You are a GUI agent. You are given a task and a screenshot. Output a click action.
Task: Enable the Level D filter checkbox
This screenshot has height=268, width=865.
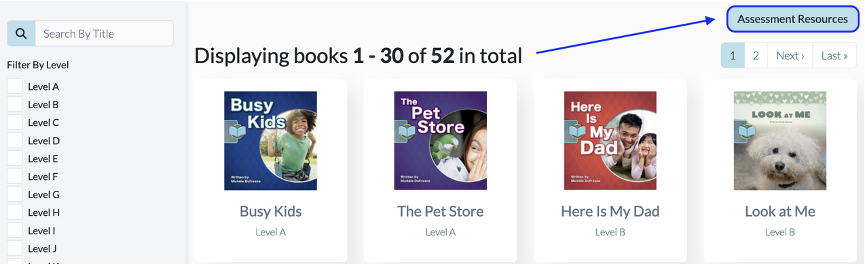coord(14,140)
